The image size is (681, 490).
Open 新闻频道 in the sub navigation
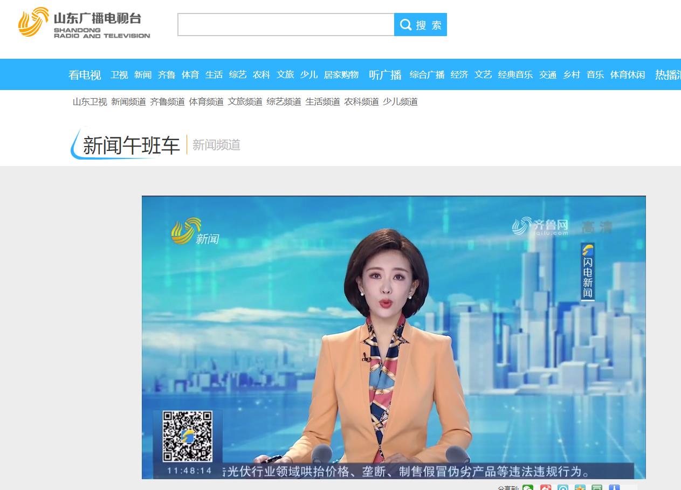pyautogui.click(x=128, y=102)
